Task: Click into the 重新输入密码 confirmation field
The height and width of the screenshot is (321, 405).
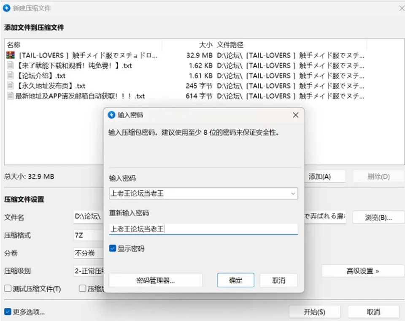Action: (x=203, y=229)
